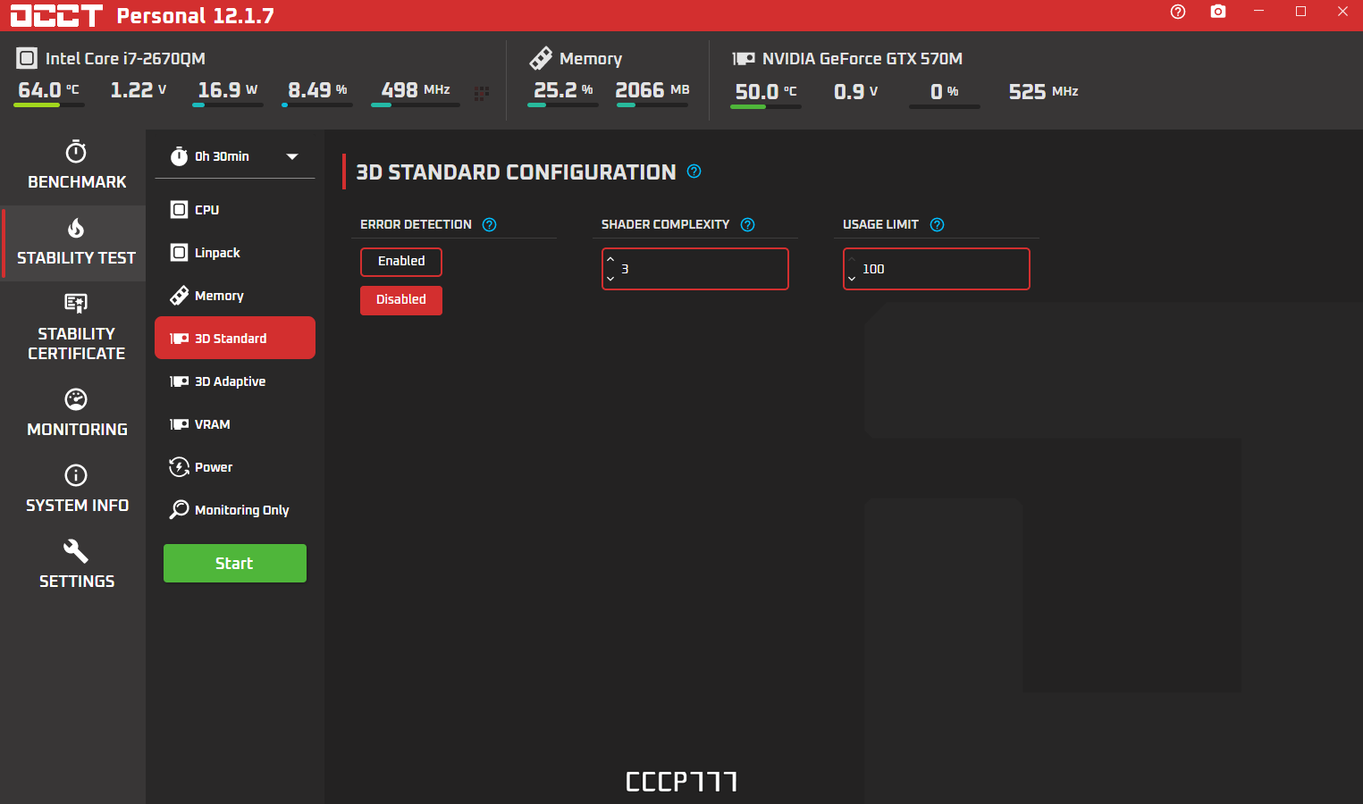Viewport: 1363px width, 804px height.
Task: Select the VRAM test
Action: click(235, 424)
